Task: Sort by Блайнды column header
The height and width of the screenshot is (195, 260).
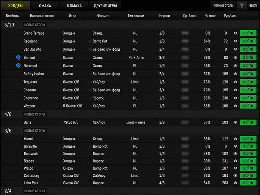Action: [x=13, y=16]
